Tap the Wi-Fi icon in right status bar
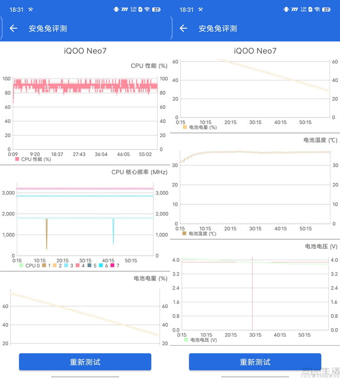Viewport: 340px width, 378px height. pos(317,10)
